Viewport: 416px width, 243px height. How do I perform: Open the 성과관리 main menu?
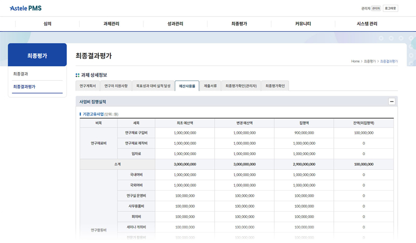point(175,24)
